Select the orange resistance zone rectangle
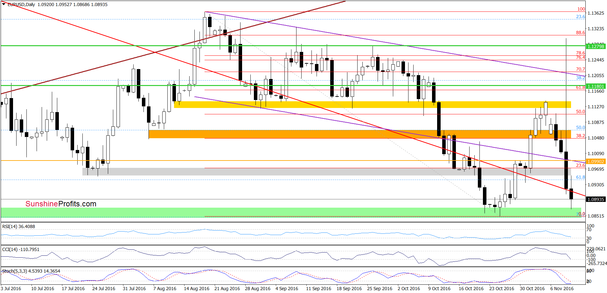Screen dimensions: 607x293 (x=360, y=134)
